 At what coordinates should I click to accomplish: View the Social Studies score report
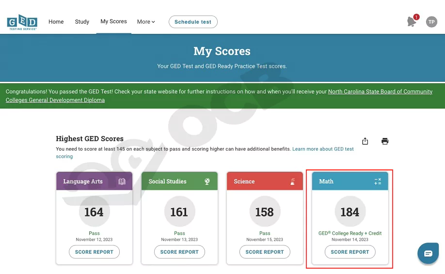click(179, 252)
